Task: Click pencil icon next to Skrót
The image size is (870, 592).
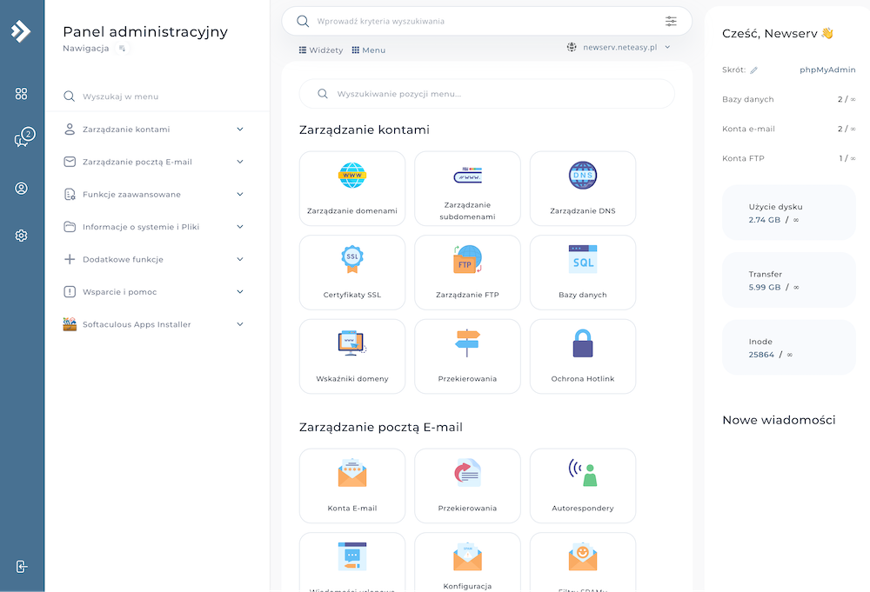Action: coord(753,70)
